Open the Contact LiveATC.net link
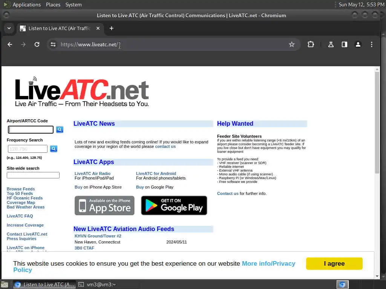Image resolution: width=386 pixels, height=289 pixels. 27,234
